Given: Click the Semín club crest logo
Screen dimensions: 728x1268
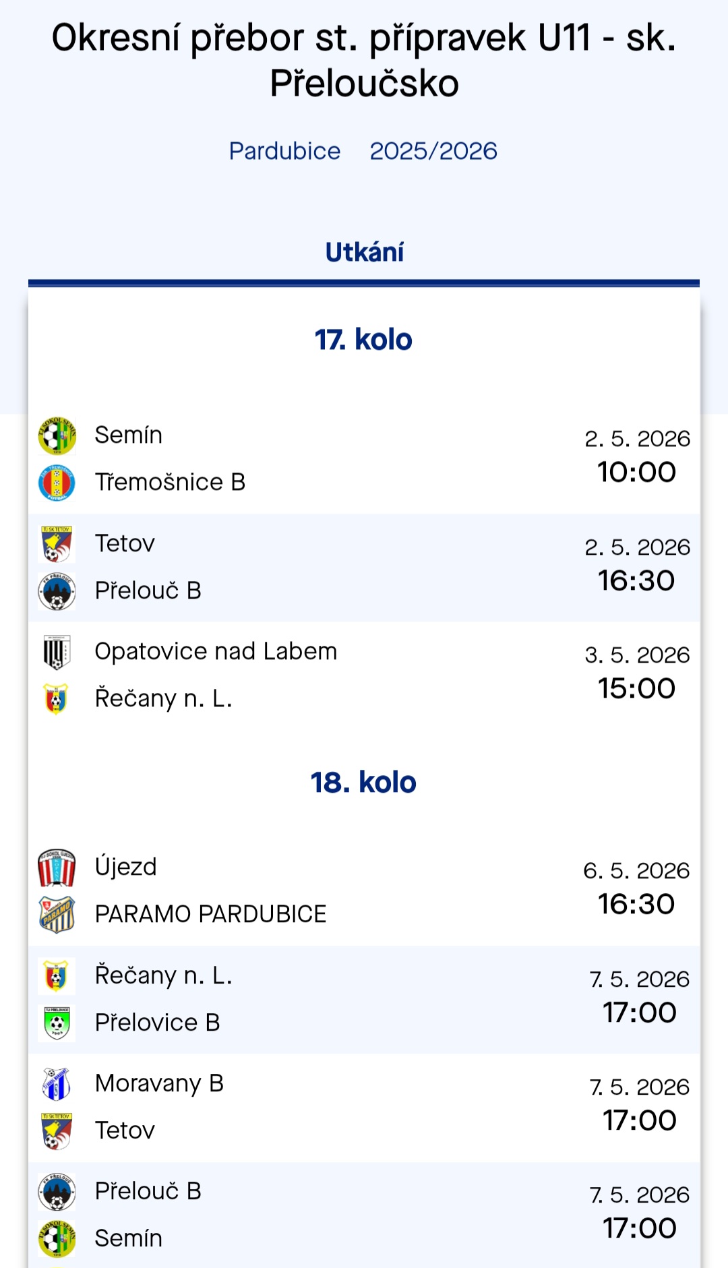Looking at the screenshot, I should pyautogui.click(x=57, y=435).
